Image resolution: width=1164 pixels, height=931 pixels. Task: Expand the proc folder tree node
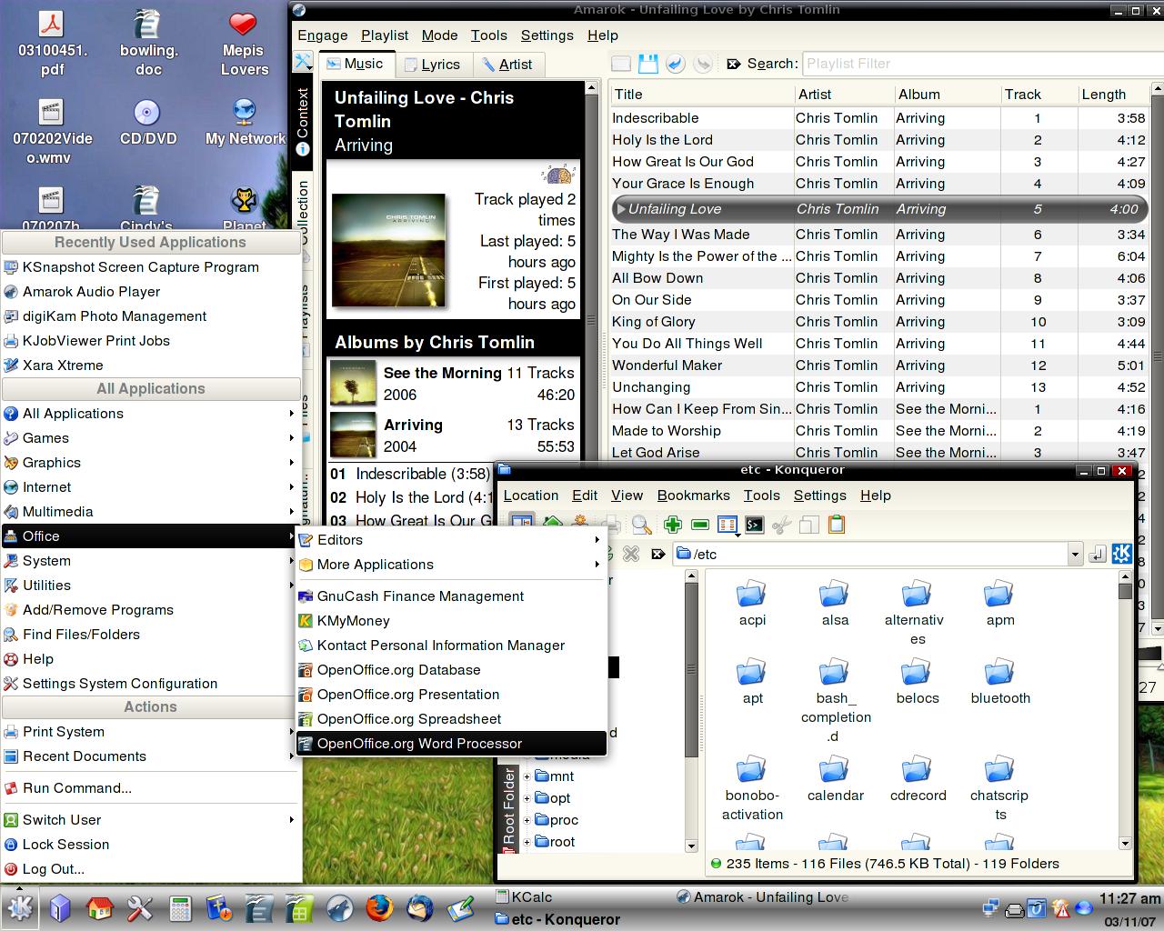point(527,820)
